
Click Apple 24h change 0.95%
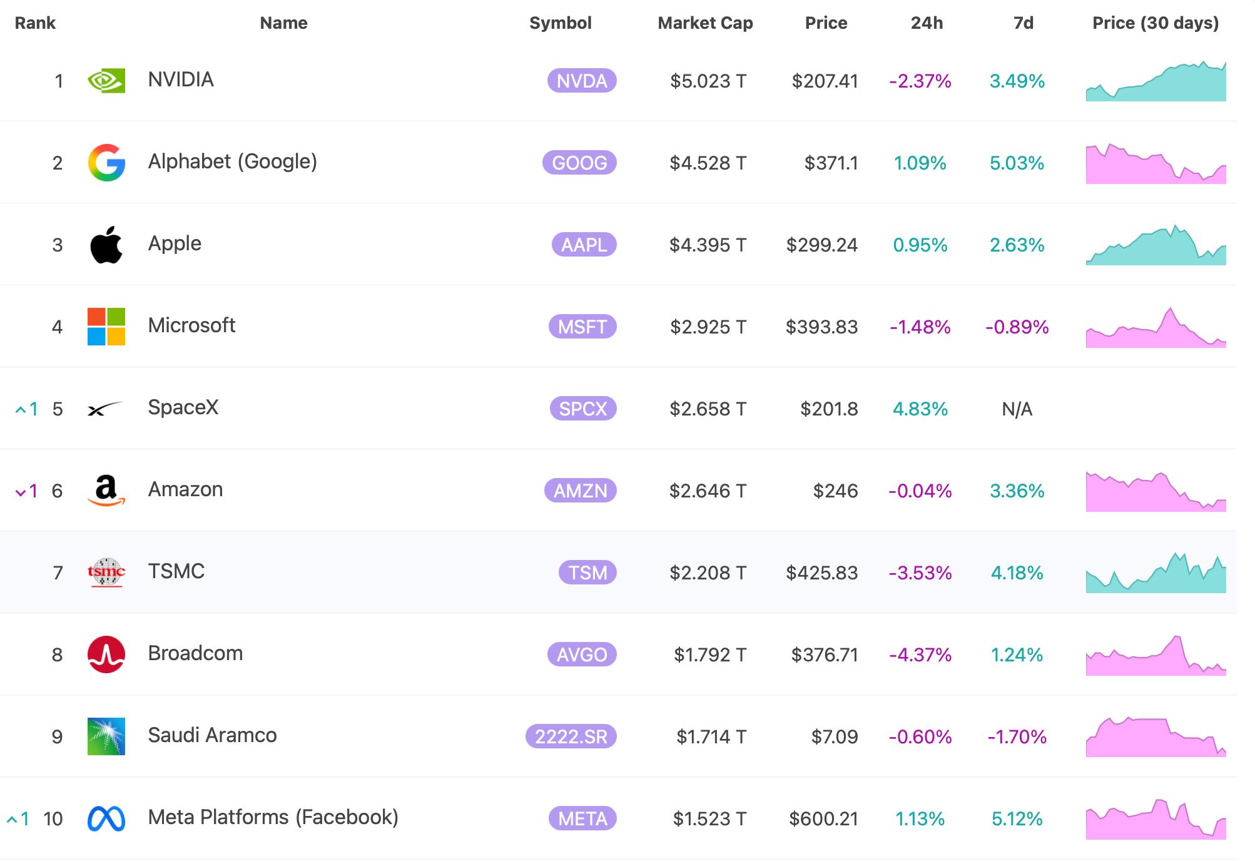920,245
